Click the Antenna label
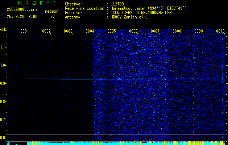The width and height of the screenshot is (228, 145). click(72, 17)
